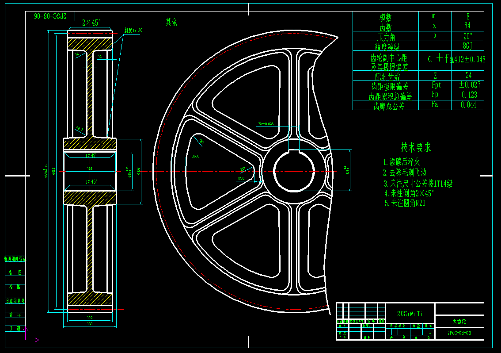The image size is (501, 353).
Task: Click the "齿轮副中心距" label text
Action: point(388,58)
